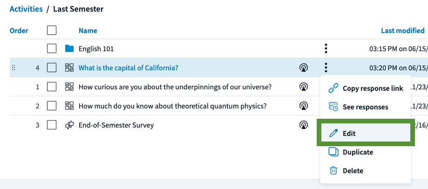Check the English 101 folder checkbox
Viewport: 428px width, 189px height.
pos(52,48)
